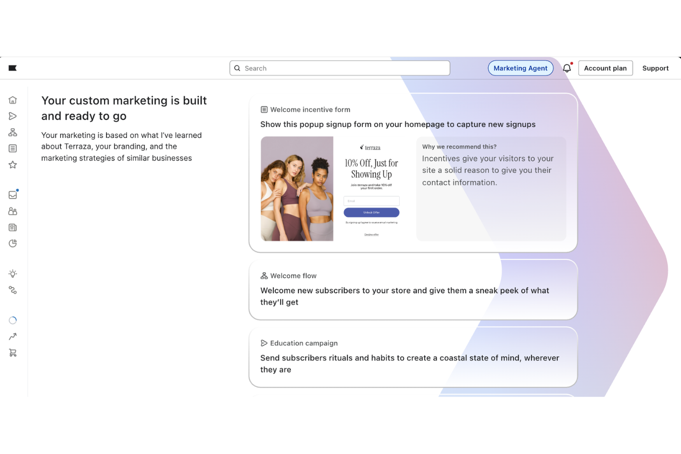Click the Reviews star icon
The image size is (681, 454).
13,165
